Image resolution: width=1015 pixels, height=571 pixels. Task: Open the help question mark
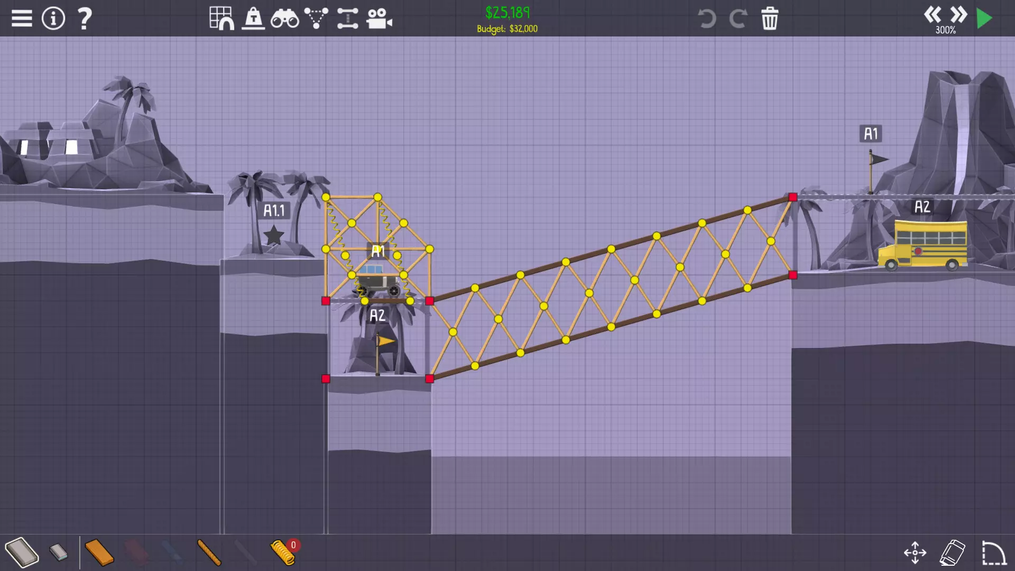(85, 19)
